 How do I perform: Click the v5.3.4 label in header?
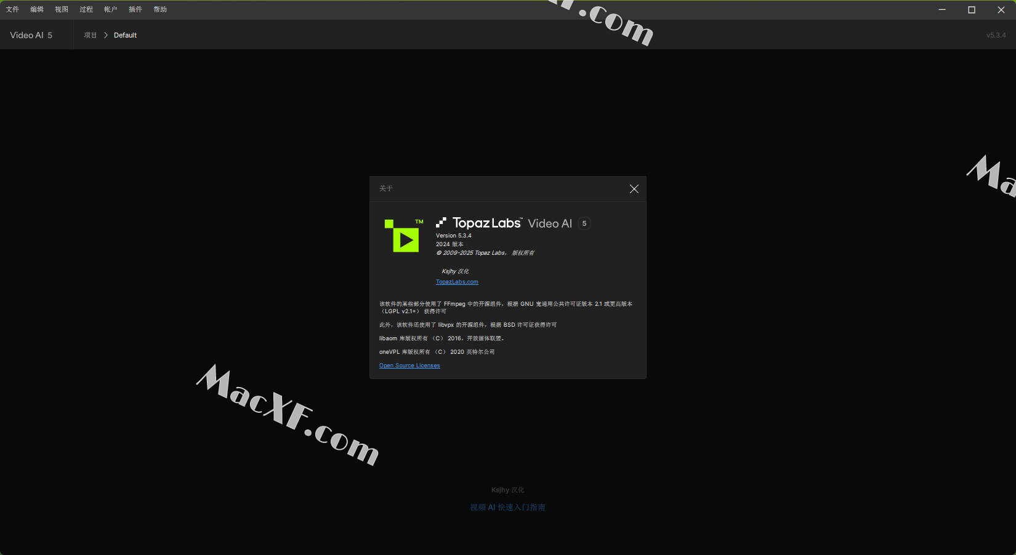[x=996, y=35]
